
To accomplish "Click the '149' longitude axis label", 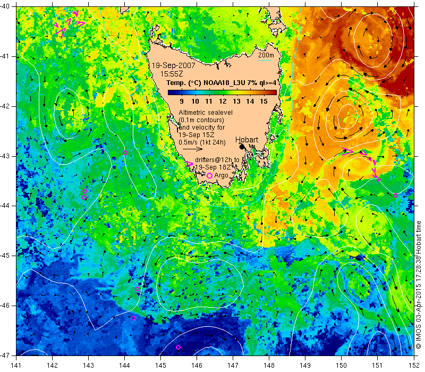I will [305, 365].
